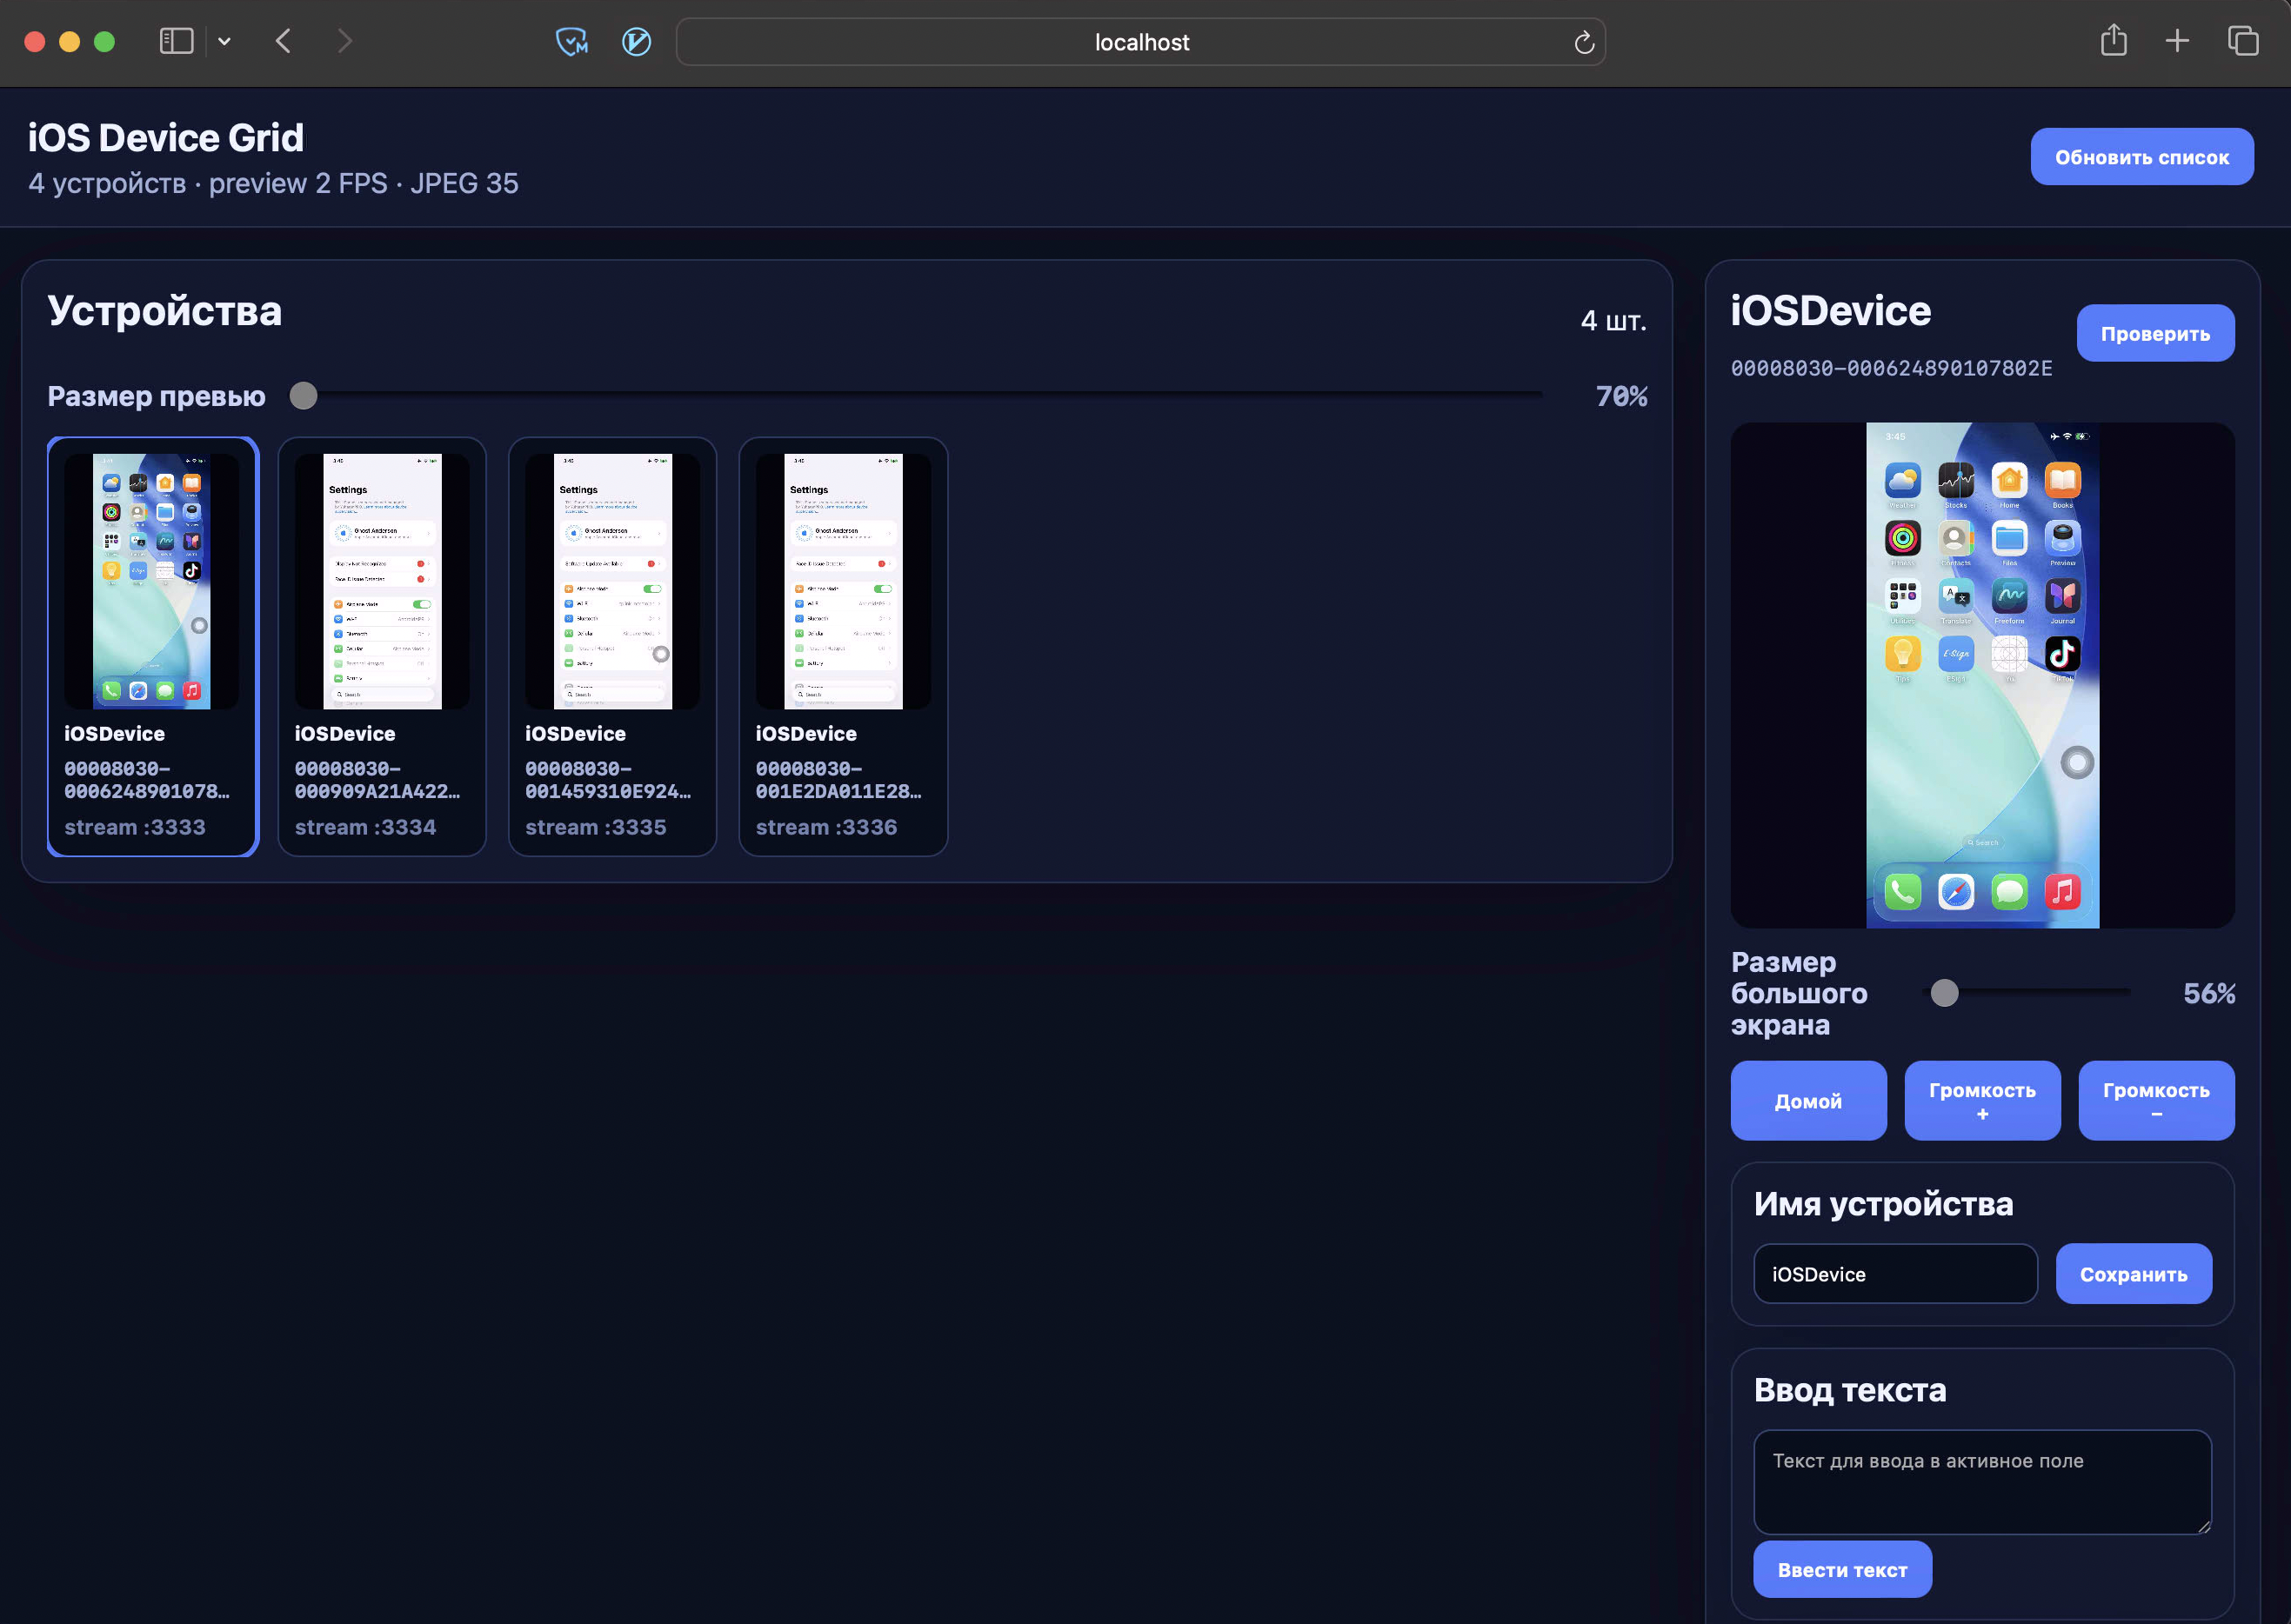This screenshot has height=1624, width=2291.
Task: Select device card with stream :3335
Action: (612, 646)
